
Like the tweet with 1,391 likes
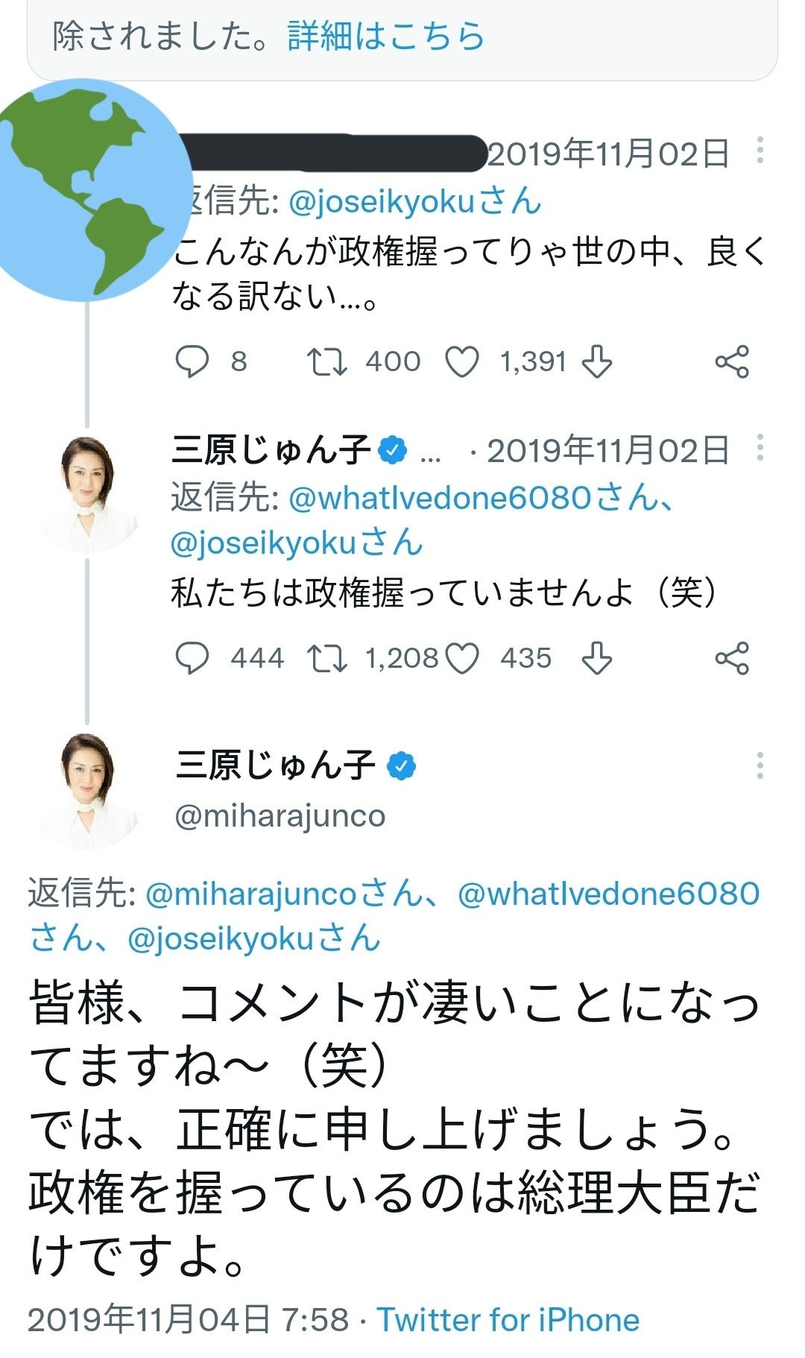pyautogui.click(x=461, y=362)
